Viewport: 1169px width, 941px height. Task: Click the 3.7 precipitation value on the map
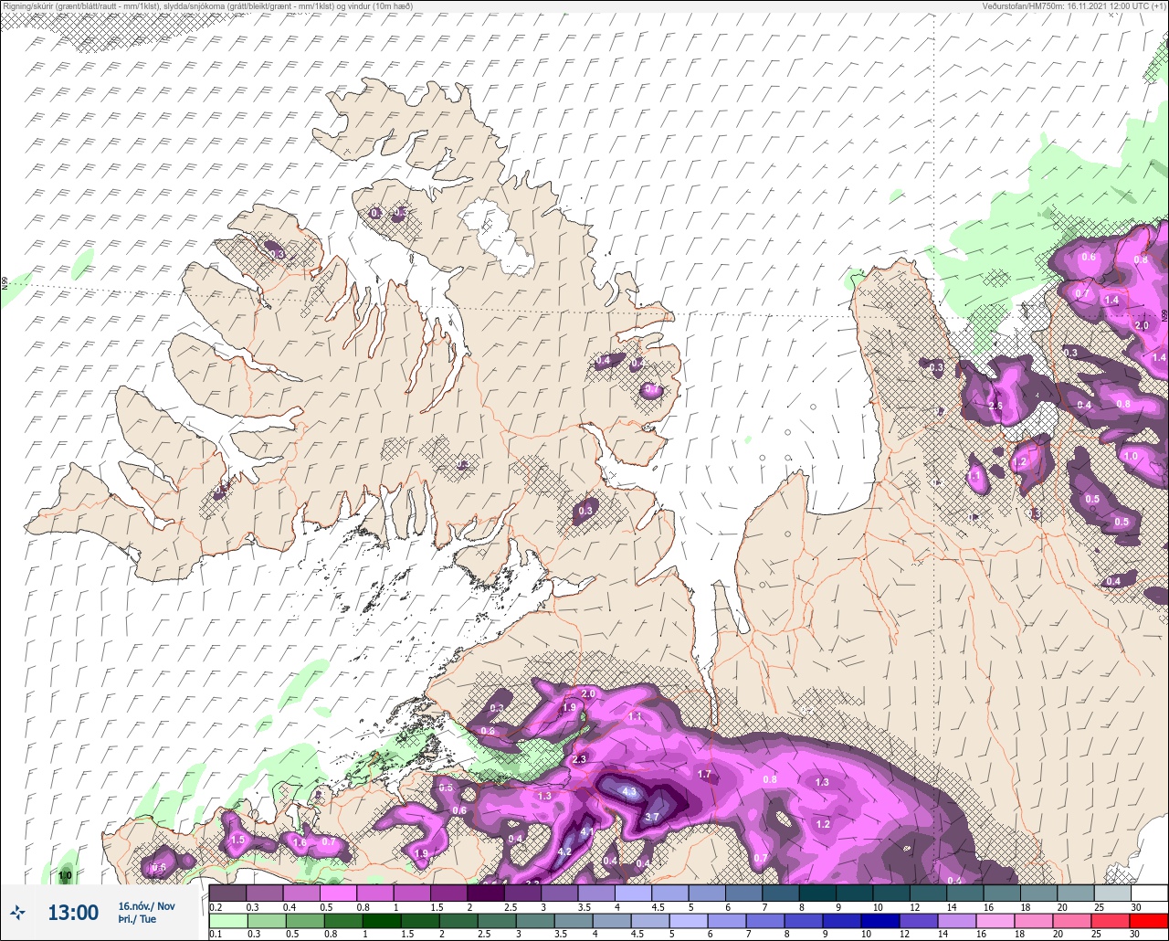click(652, 817)
